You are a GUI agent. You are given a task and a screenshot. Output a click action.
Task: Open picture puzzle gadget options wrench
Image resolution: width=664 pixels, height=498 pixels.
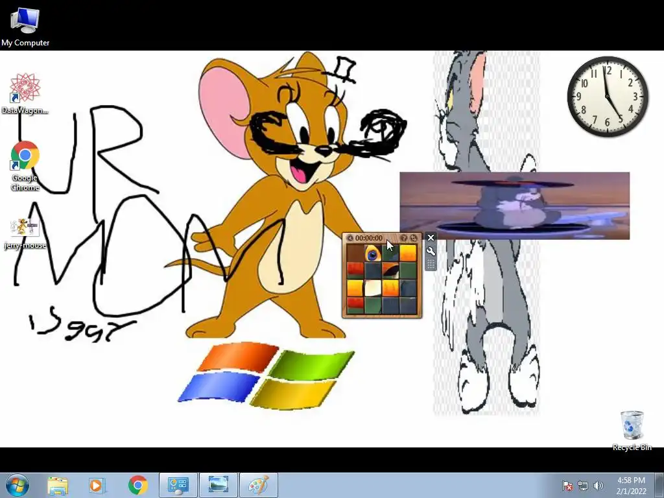click(x=431, y=251)
